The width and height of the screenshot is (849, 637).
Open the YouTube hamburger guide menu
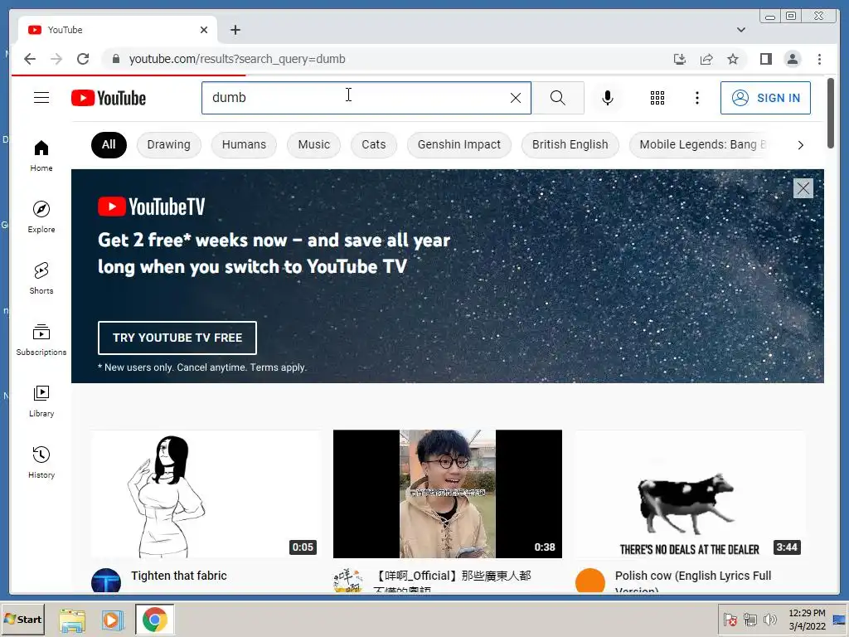[41, 98]
